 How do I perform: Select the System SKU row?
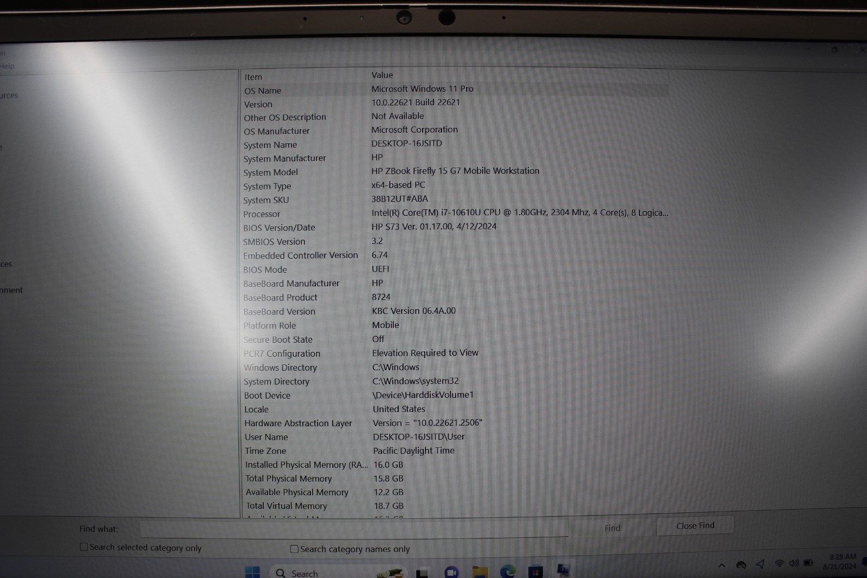[455, 200]
